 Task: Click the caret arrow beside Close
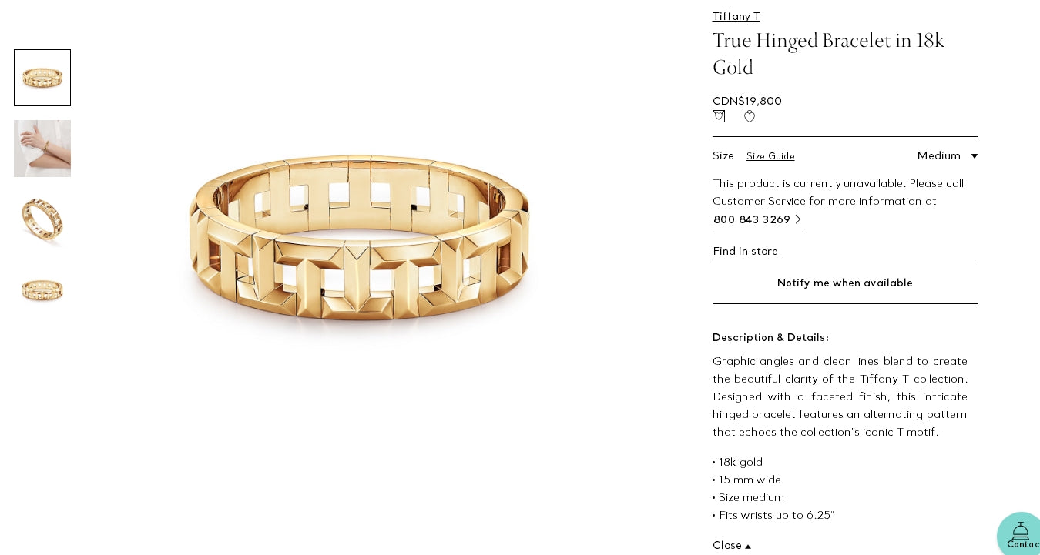click(748, 547)
